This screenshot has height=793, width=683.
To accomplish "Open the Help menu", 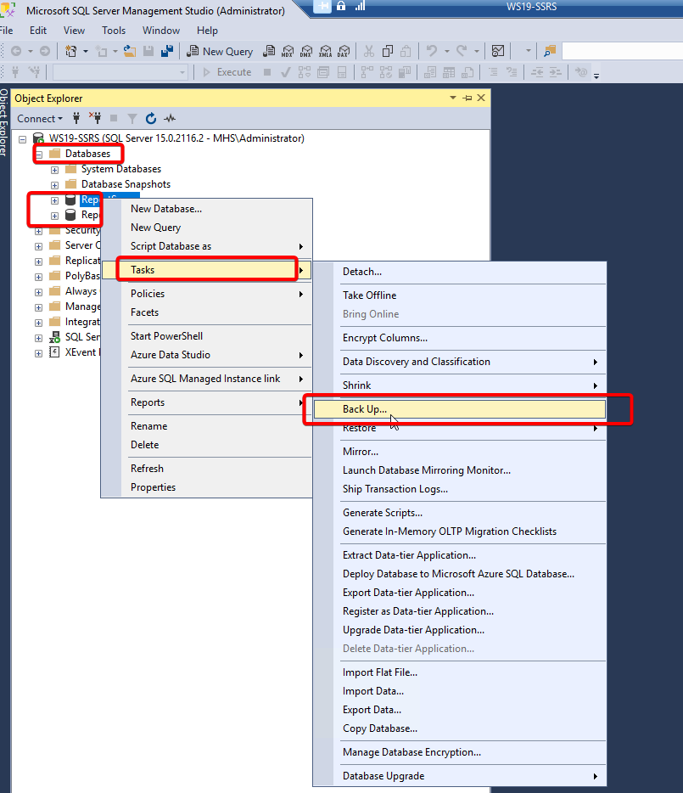I will [207, 31].
